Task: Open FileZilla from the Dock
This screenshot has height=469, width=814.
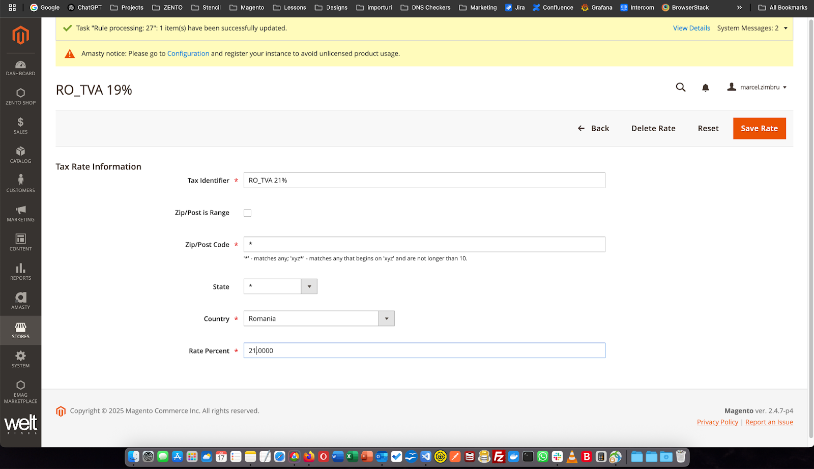Action: (x=499, y=457)
